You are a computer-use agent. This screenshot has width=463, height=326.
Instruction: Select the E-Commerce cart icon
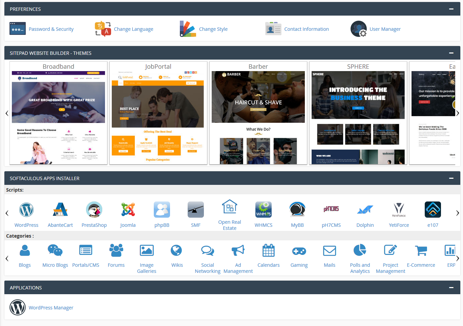click(x=421, y=251)
